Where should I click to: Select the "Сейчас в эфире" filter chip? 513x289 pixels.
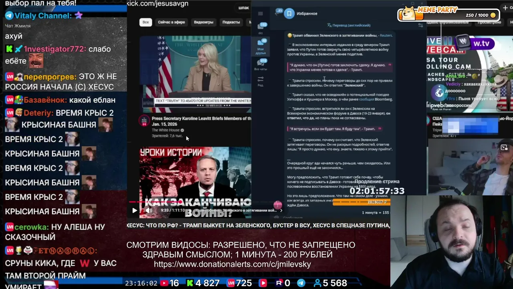(172, 22)
